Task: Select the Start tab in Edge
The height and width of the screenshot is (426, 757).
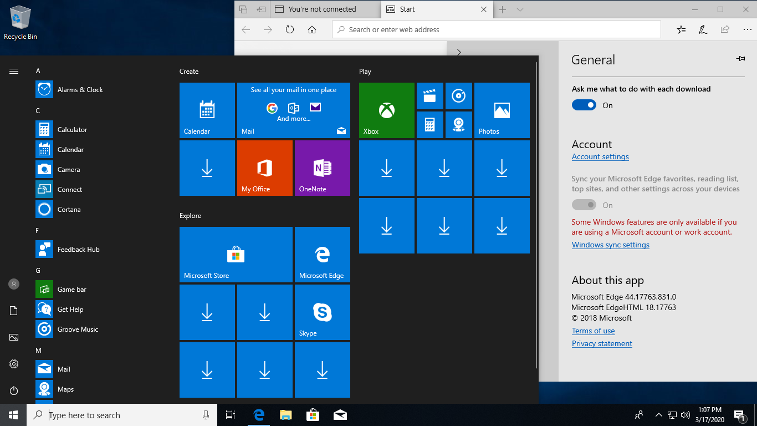Action: (x=437, y=9)
